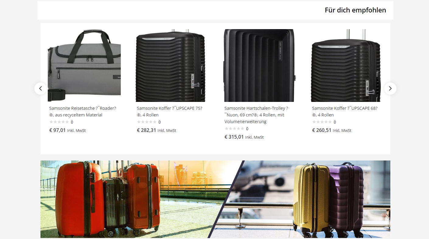Click star rating of UPSCAPE 75
Viewport: 429px width, 239px height.
tap(147, 122)
